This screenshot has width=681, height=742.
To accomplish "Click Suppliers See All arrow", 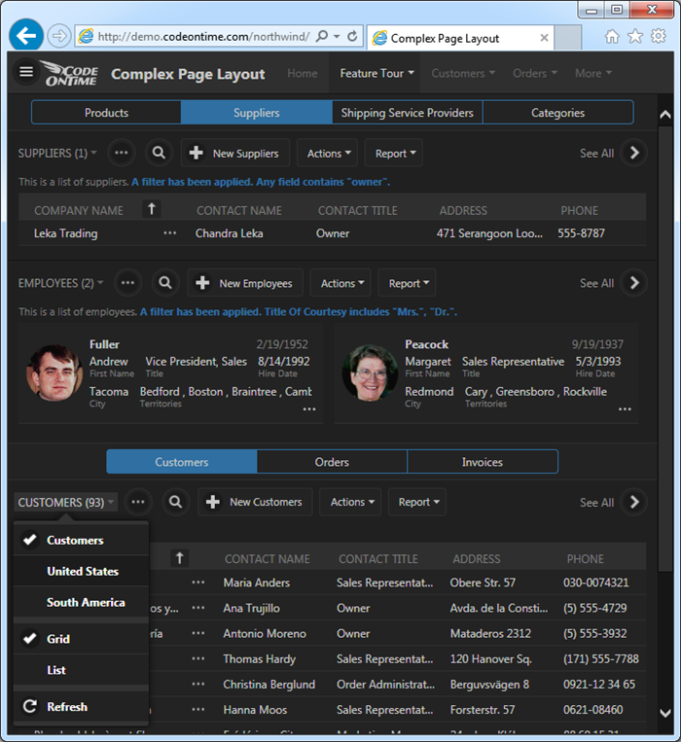I will coord(634,153).
